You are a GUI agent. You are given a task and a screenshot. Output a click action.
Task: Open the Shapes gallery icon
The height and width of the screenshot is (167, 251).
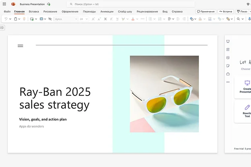click(191, 19)
